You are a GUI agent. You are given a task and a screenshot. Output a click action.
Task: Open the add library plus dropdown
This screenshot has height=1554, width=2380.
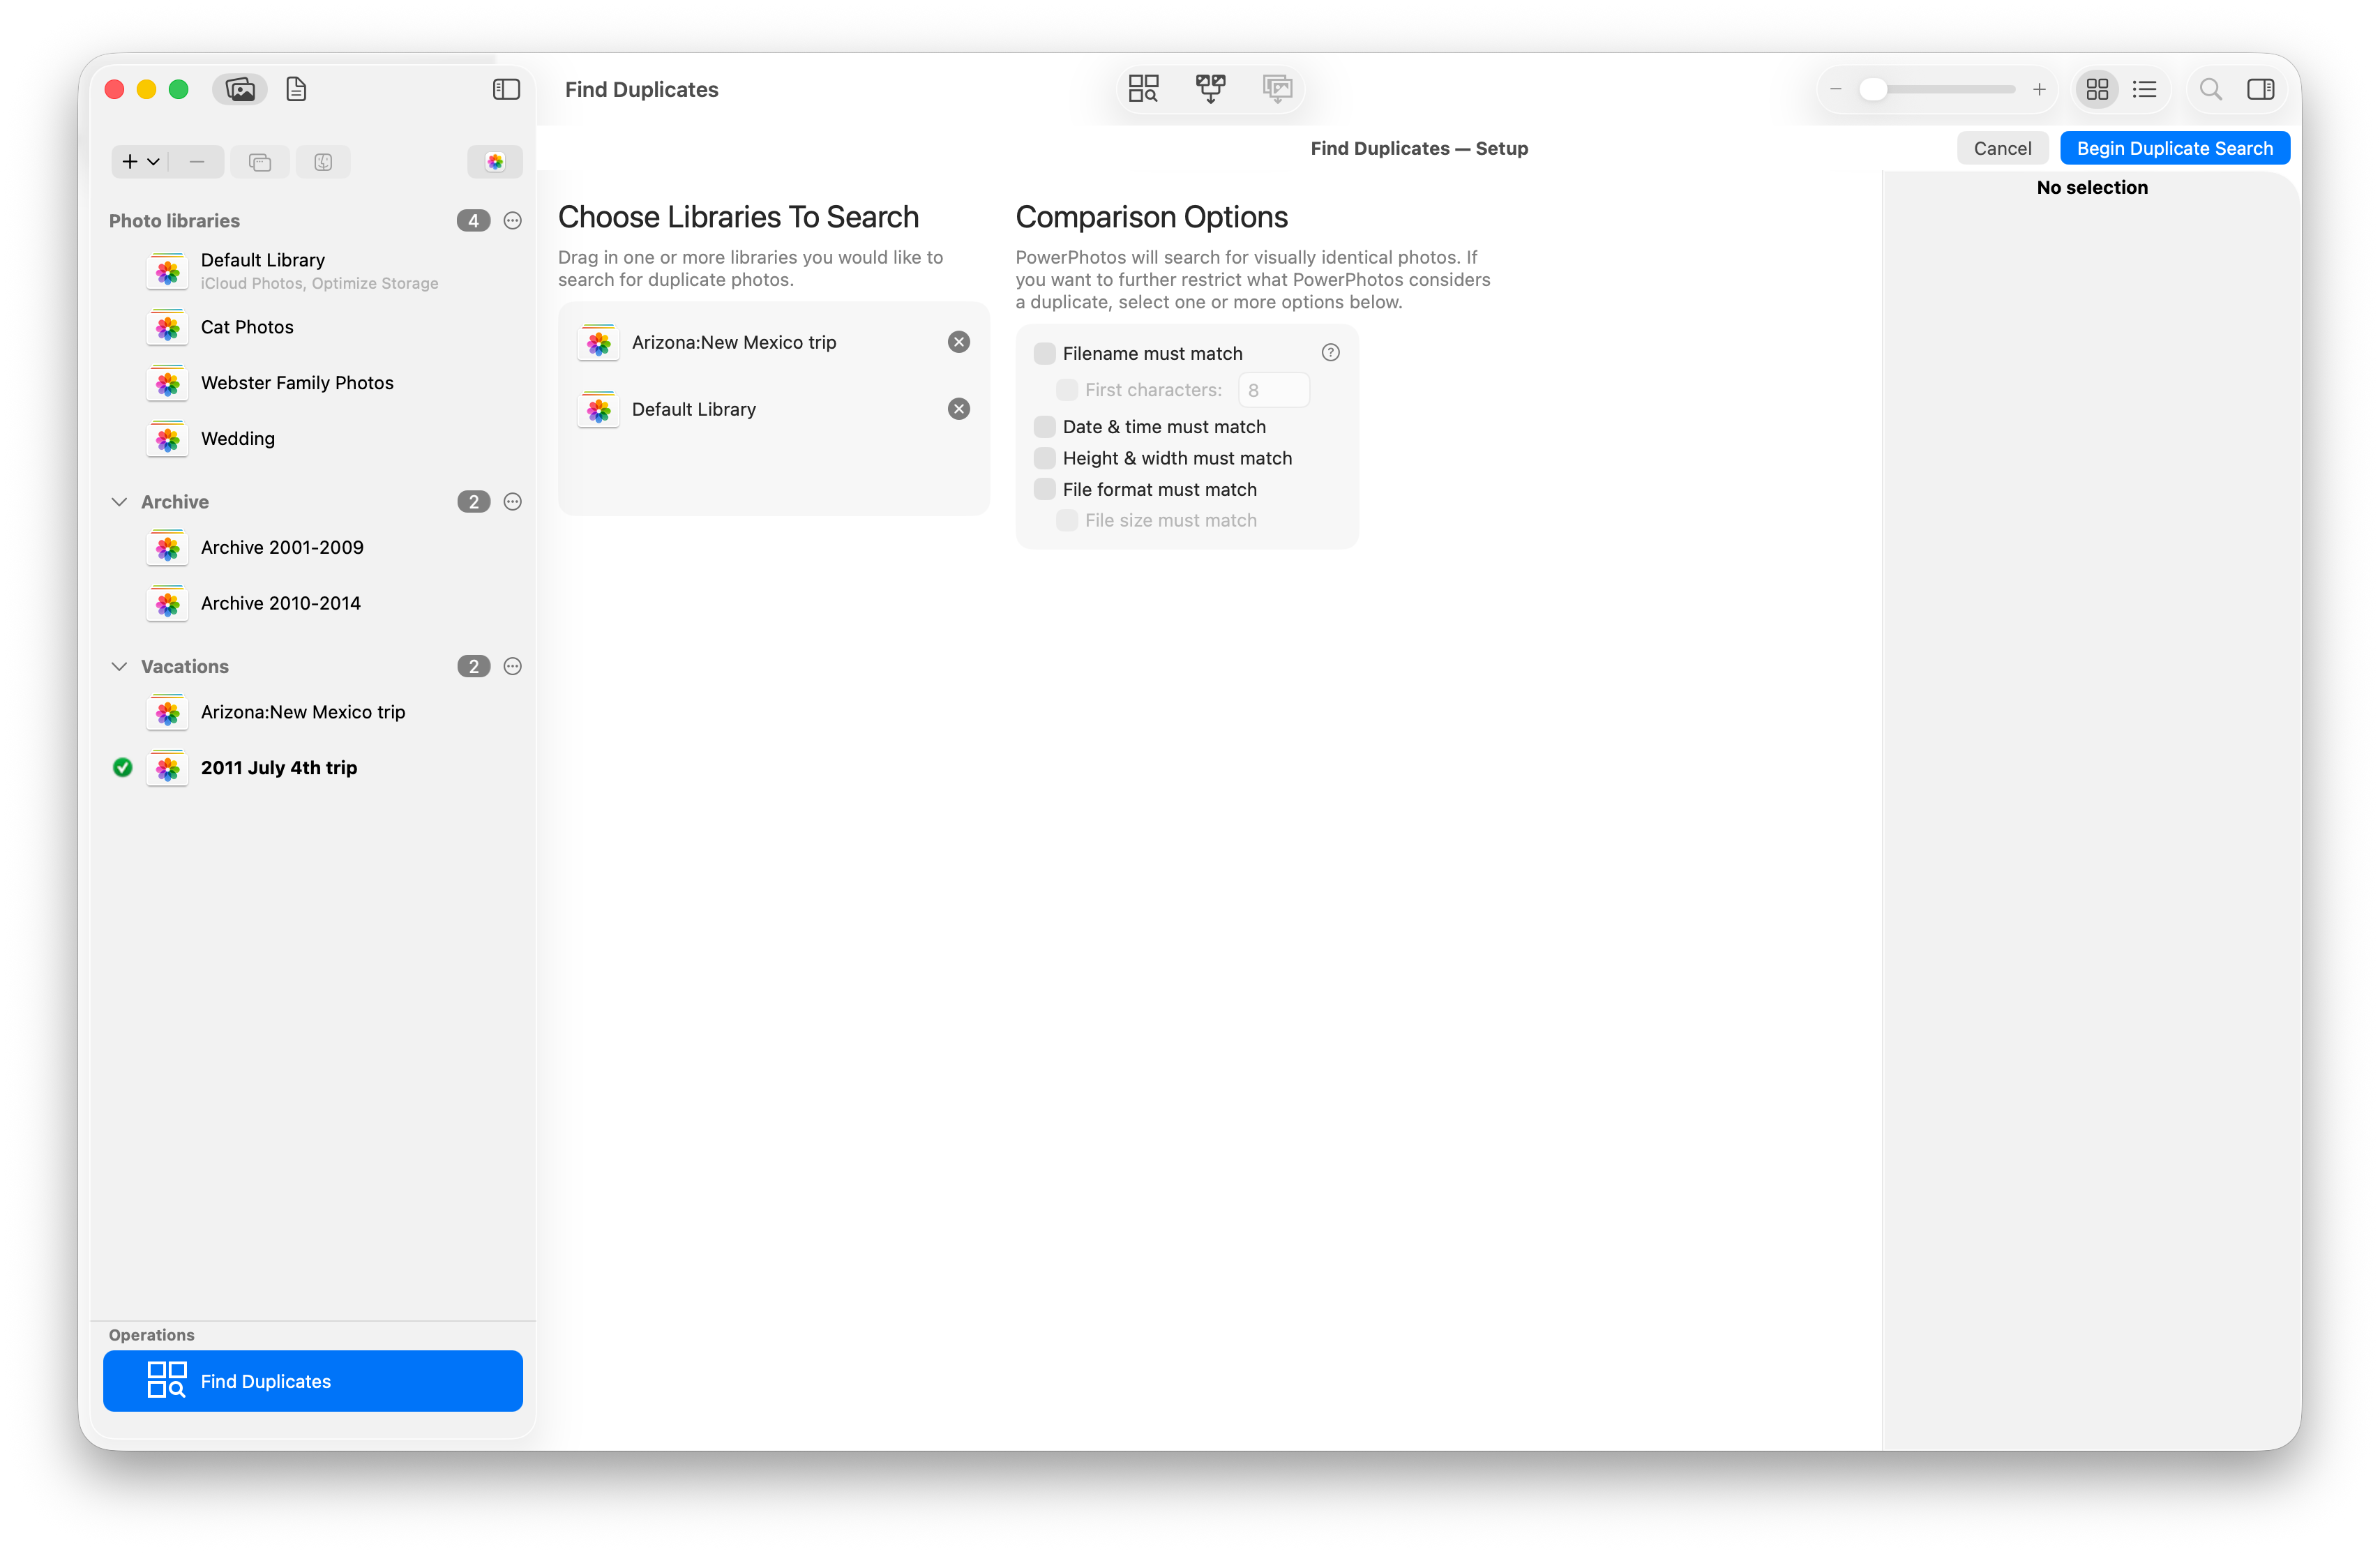coord(140,161)
